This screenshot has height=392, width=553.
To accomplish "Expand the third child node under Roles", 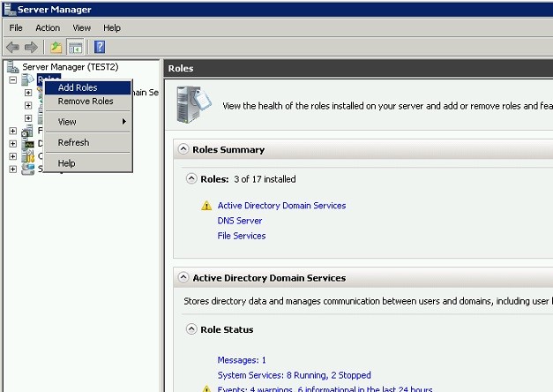I will click(28, 118).
